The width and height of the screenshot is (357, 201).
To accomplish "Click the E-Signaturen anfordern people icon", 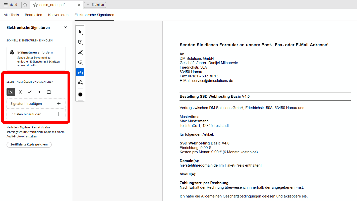I will point(12,52).
